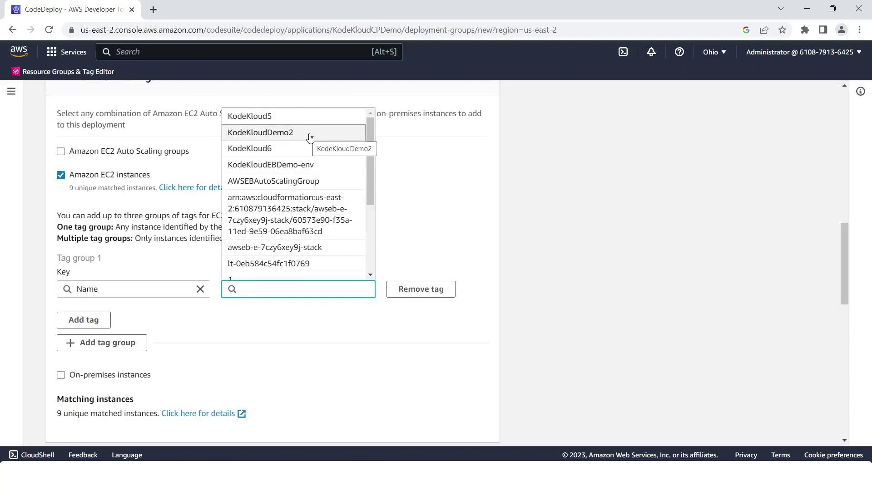The width and height of the screenshot is (872, 490).
Task: Choose KodeKloudEBDemo-env in the list
Action: click(x=271, y=165)
